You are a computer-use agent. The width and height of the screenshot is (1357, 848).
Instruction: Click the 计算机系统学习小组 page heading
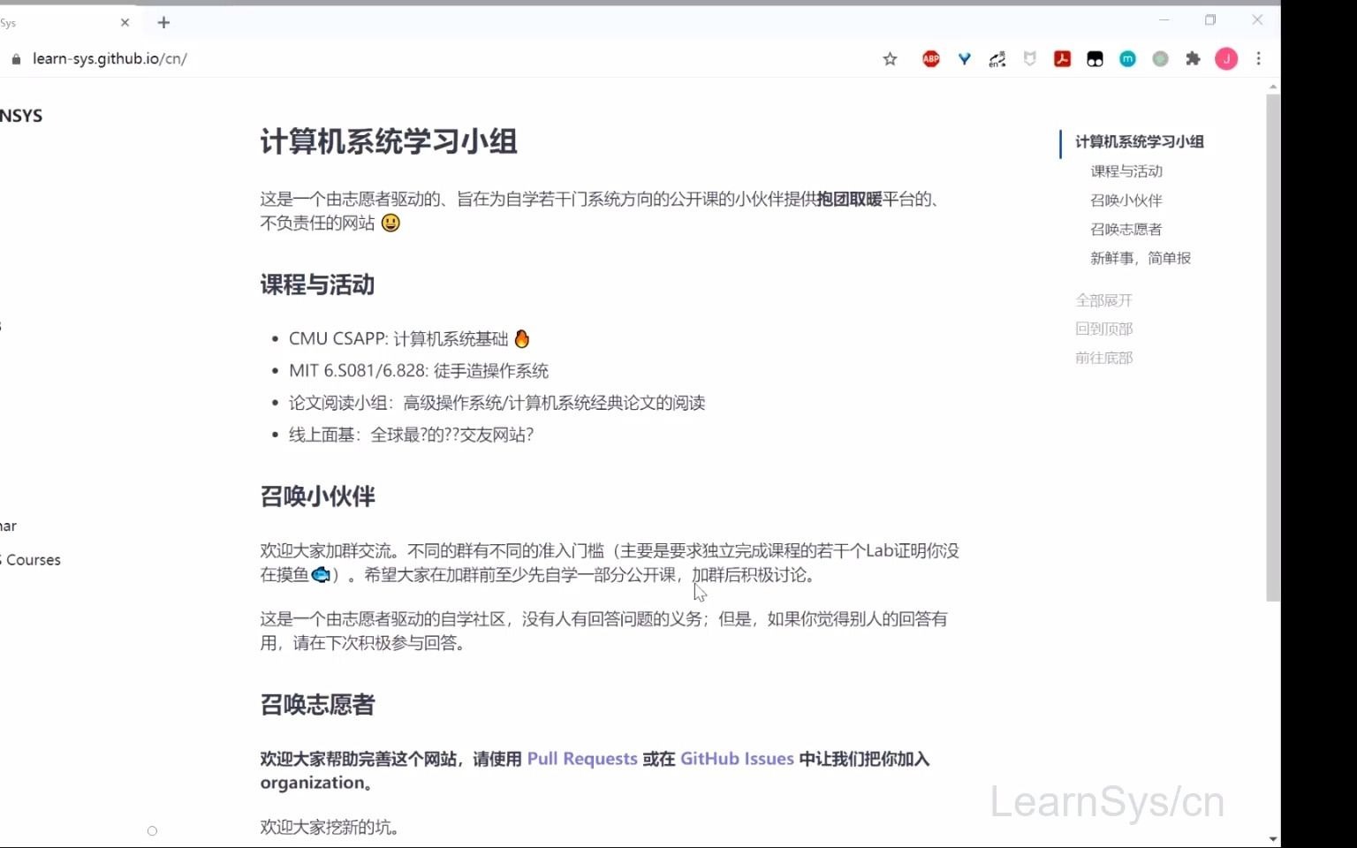coord(389,142)
